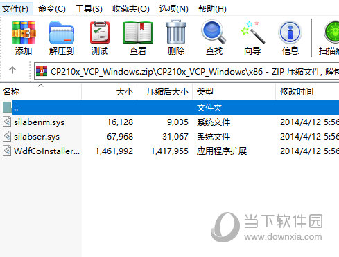This screenshot has height=257, width=339.
Task: Launch the Wizard (向导) wand icon
Action: pyautogui.click(x=253, y=32)
